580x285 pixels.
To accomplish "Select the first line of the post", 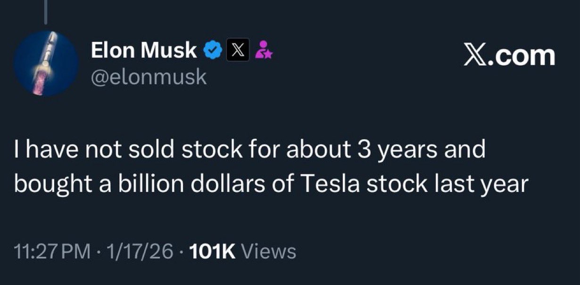I will (x=250, y=150).
